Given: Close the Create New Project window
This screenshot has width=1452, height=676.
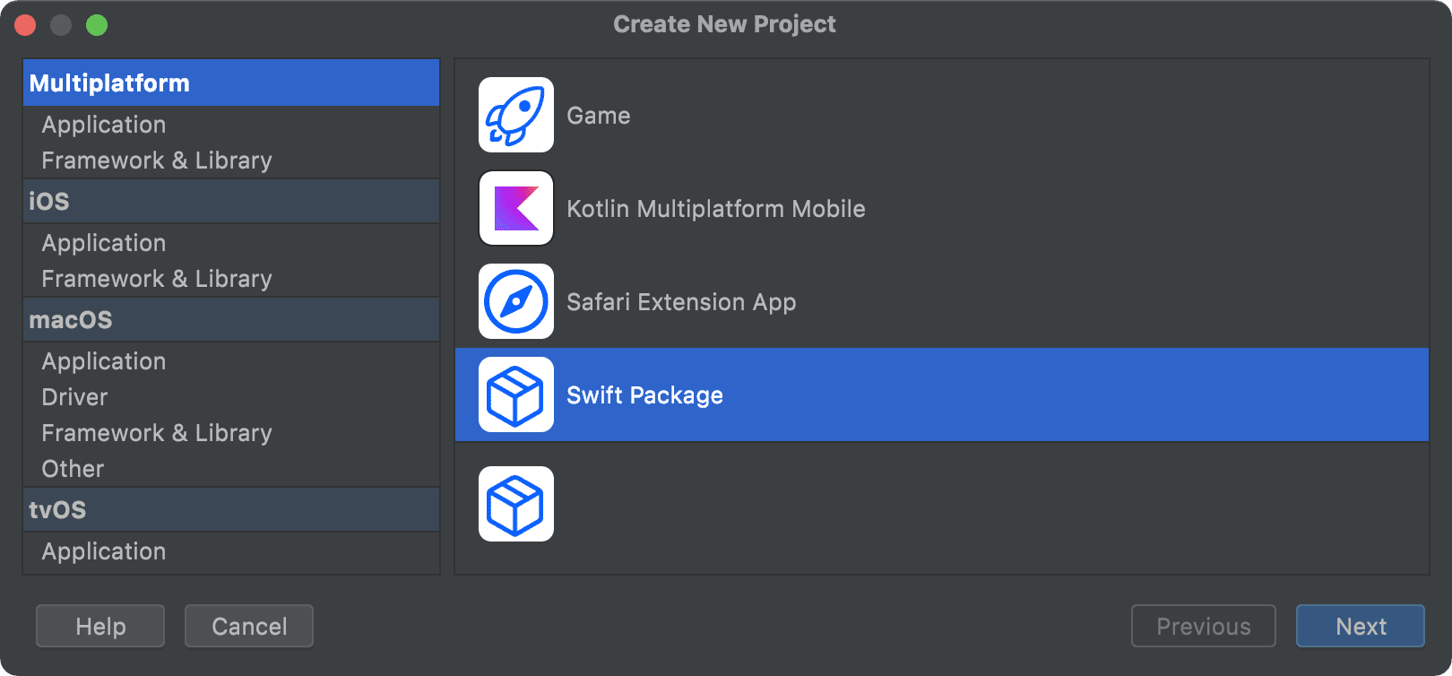Looking at the screenshot, I should (x=25, y=25).
